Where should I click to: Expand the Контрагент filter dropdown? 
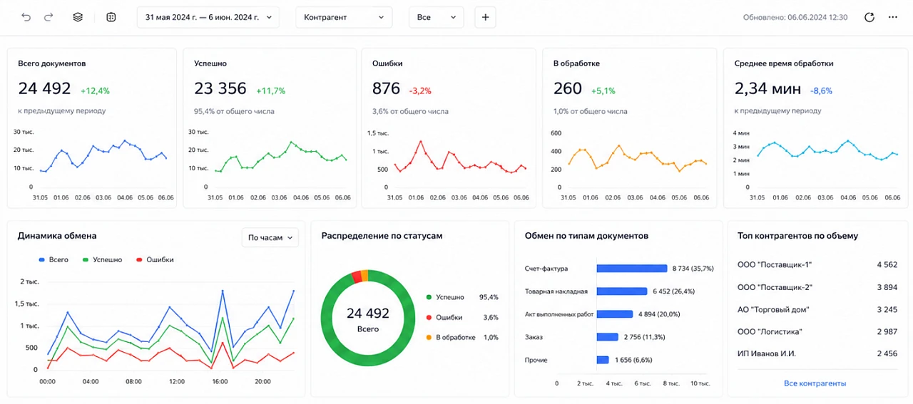tap(344, 17)
